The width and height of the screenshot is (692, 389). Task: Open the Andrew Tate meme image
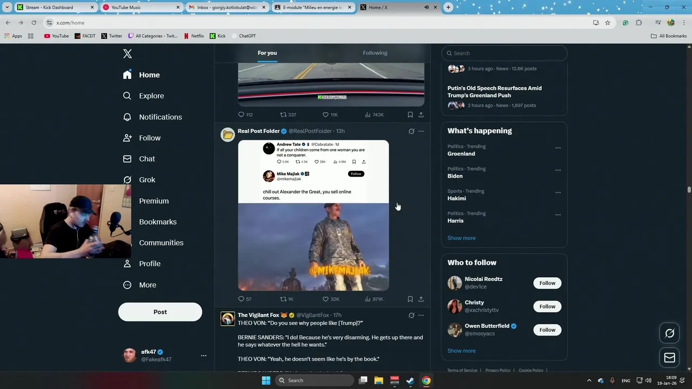(313, 216)
